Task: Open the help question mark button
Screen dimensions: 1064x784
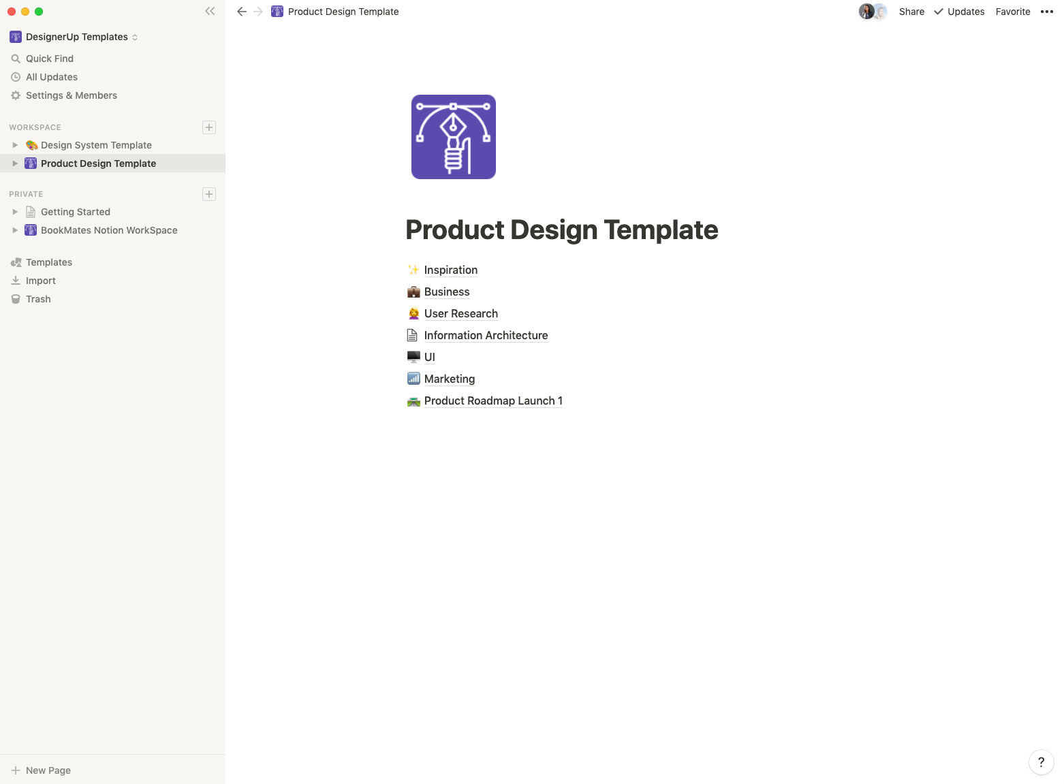Action: tap(1041, 762)
